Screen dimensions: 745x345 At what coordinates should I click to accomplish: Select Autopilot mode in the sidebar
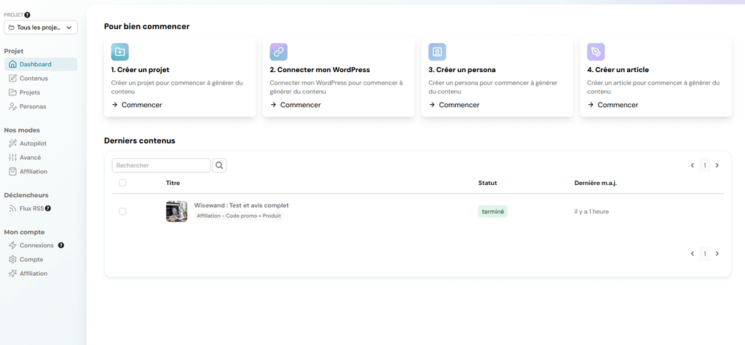tap(33, 143)
